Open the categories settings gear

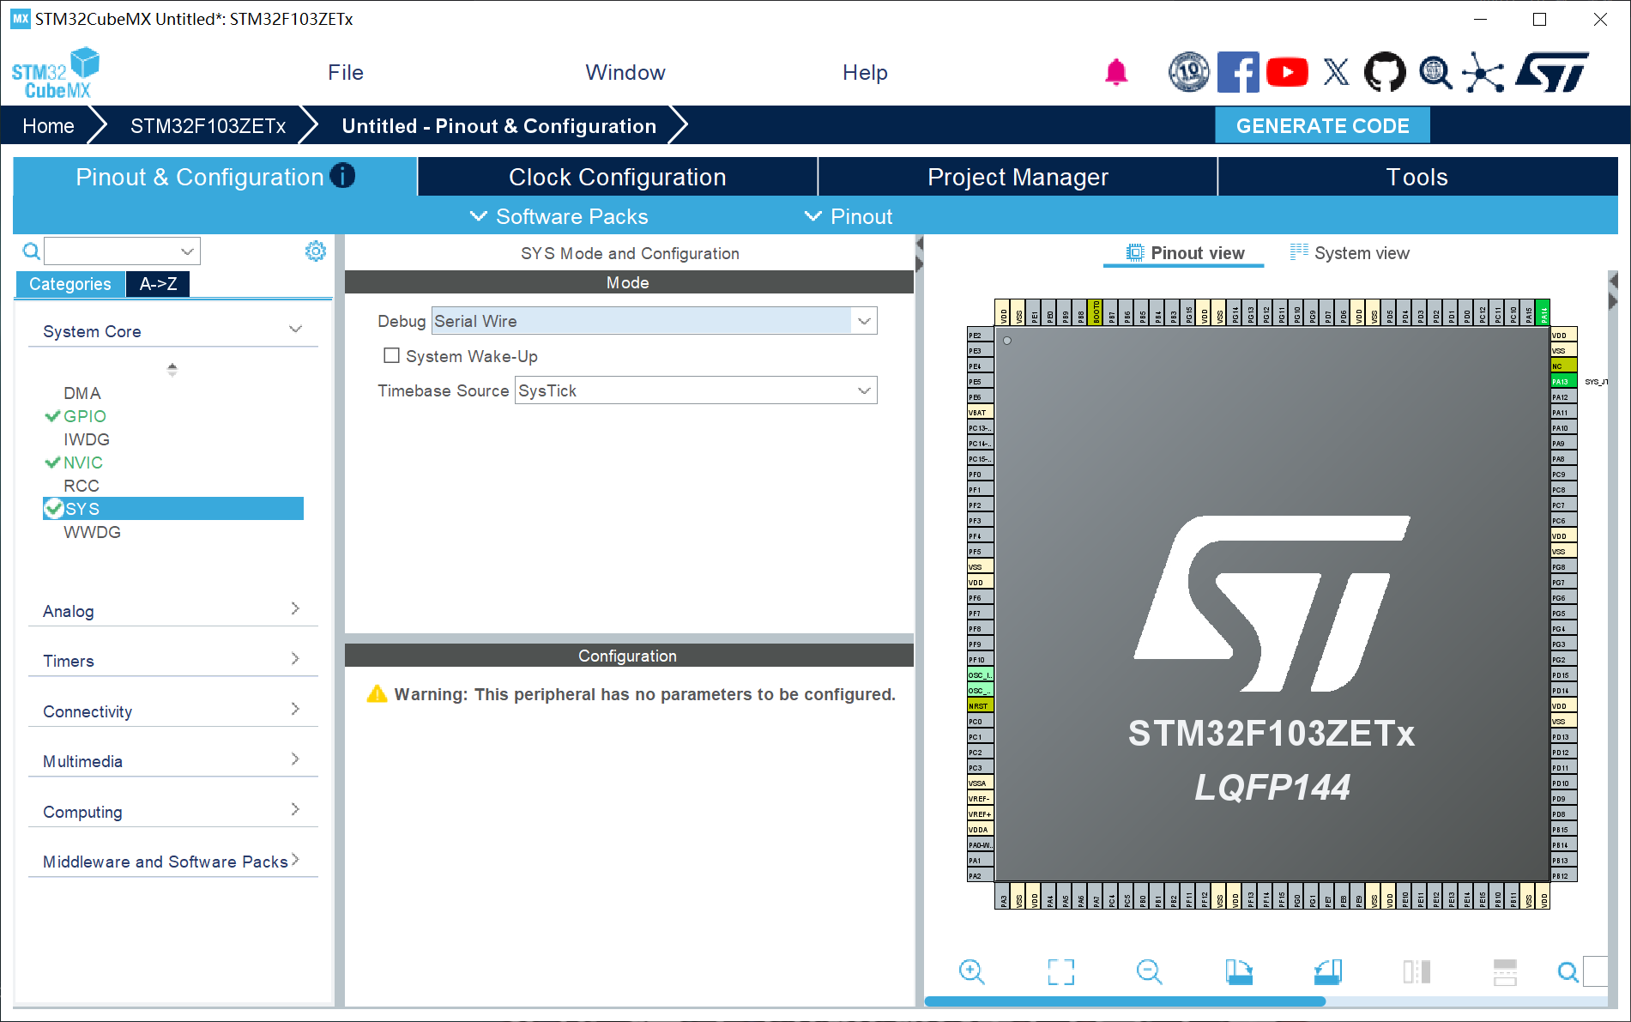pyautogui.click(x=316, y=251)
